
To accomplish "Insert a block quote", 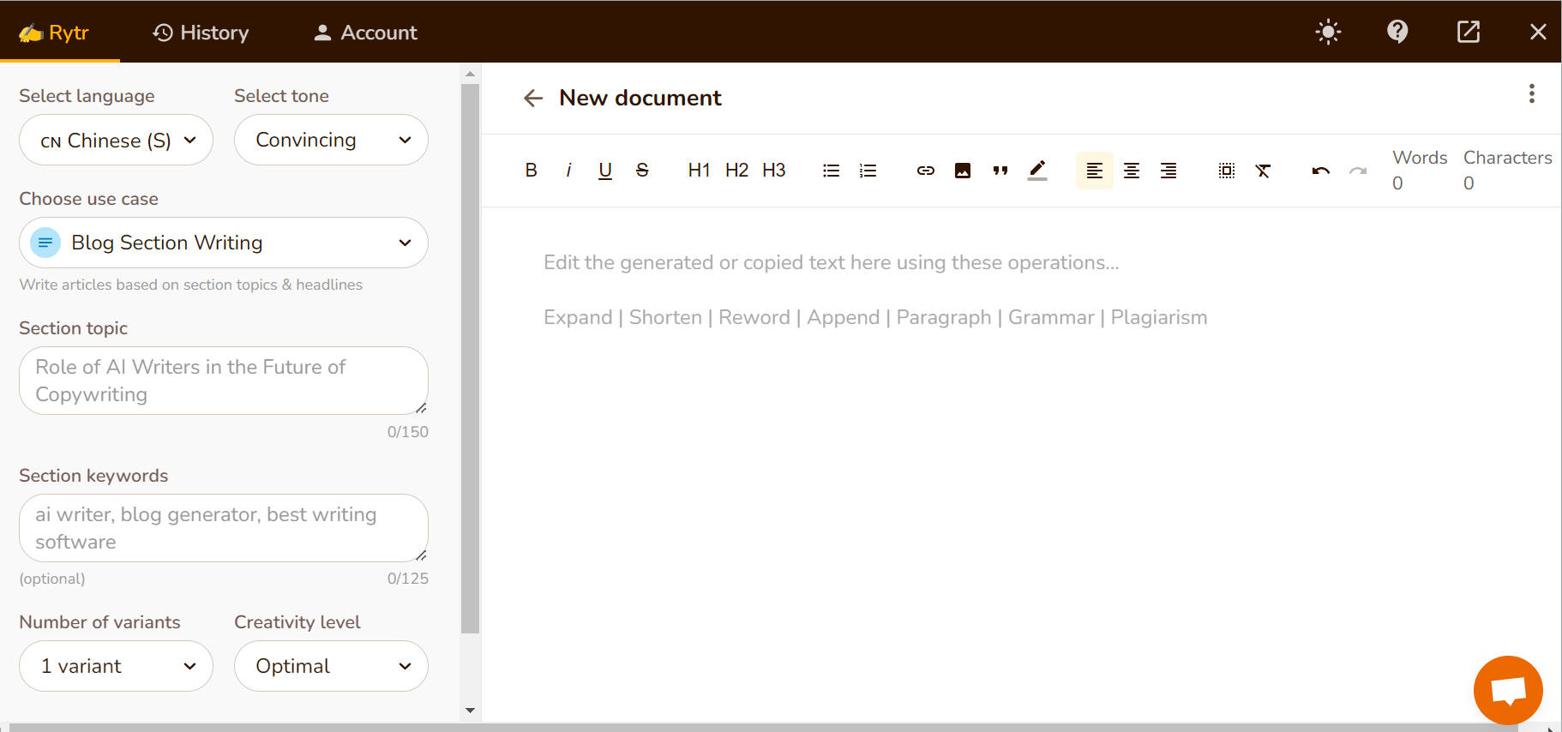I will (1000, 171).
